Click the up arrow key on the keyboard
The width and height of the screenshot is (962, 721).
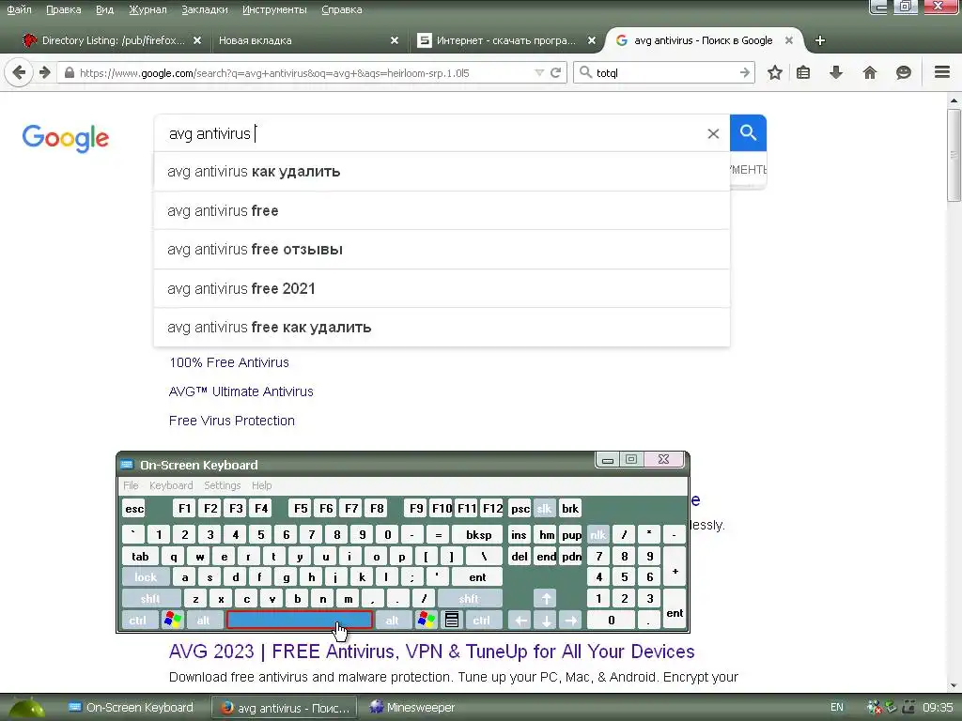point(546,598)
